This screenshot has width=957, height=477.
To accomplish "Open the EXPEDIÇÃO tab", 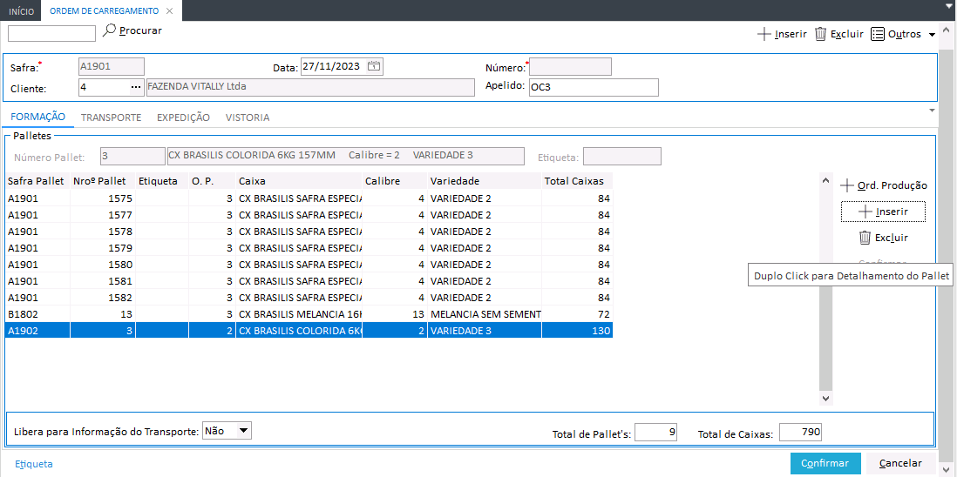I will [183, 118].
